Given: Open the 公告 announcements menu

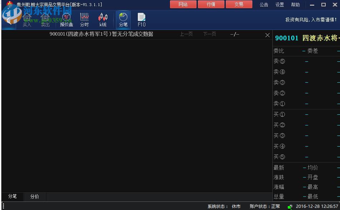Looking at the screenshot, I should pos(264,5).
